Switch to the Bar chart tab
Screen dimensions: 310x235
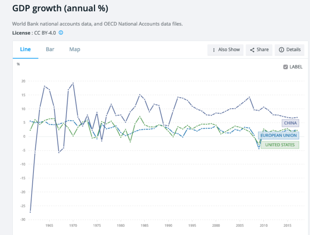[x=50, y=49]
